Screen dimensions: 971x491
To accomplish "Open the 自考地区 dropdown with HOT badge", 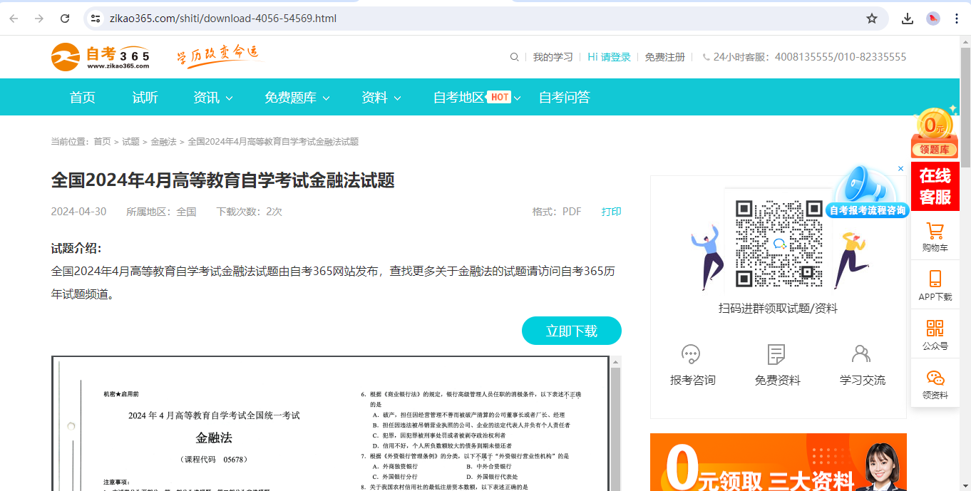I will click(476, 98).
